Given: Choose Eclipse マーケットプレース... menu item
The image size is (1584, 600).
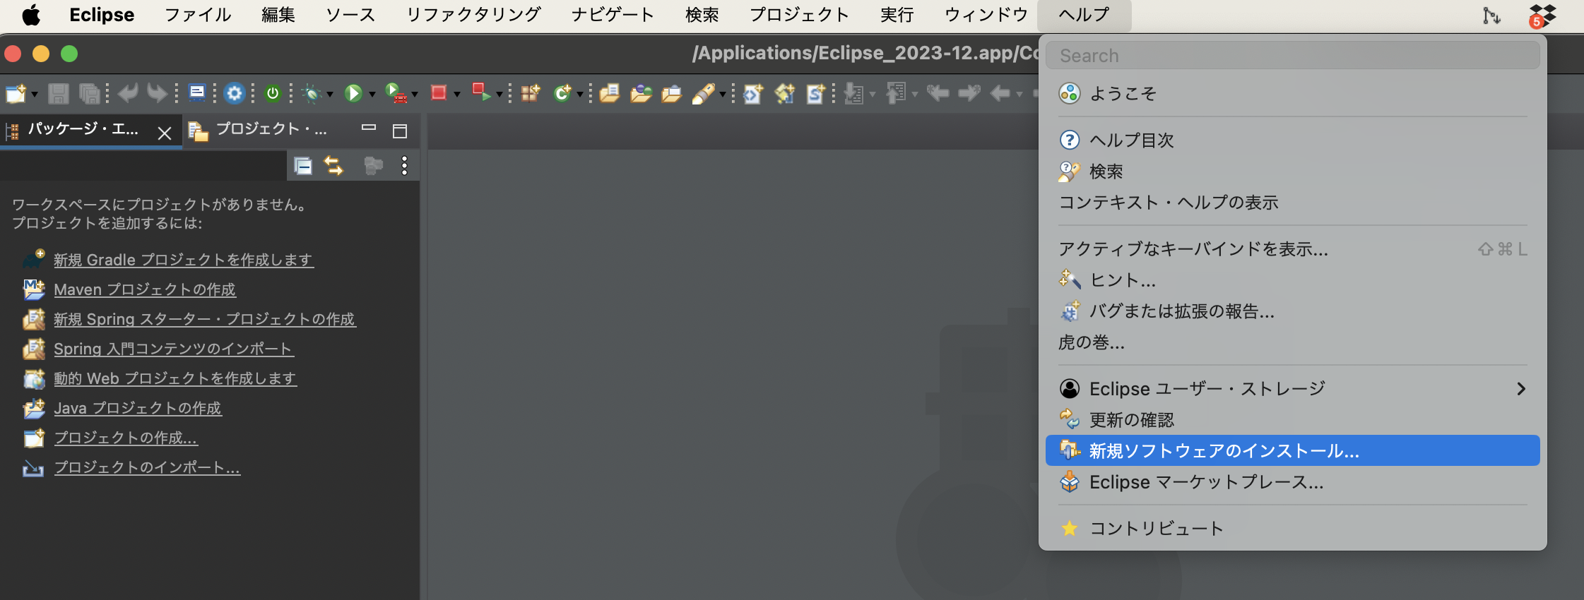Looking at the screenshot, I should (x=1292, y=482).
